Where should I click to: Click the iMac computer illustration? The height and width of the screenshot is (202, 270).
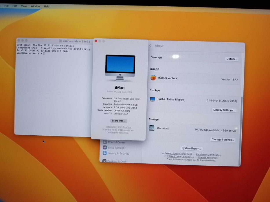[x=120, y=68]
